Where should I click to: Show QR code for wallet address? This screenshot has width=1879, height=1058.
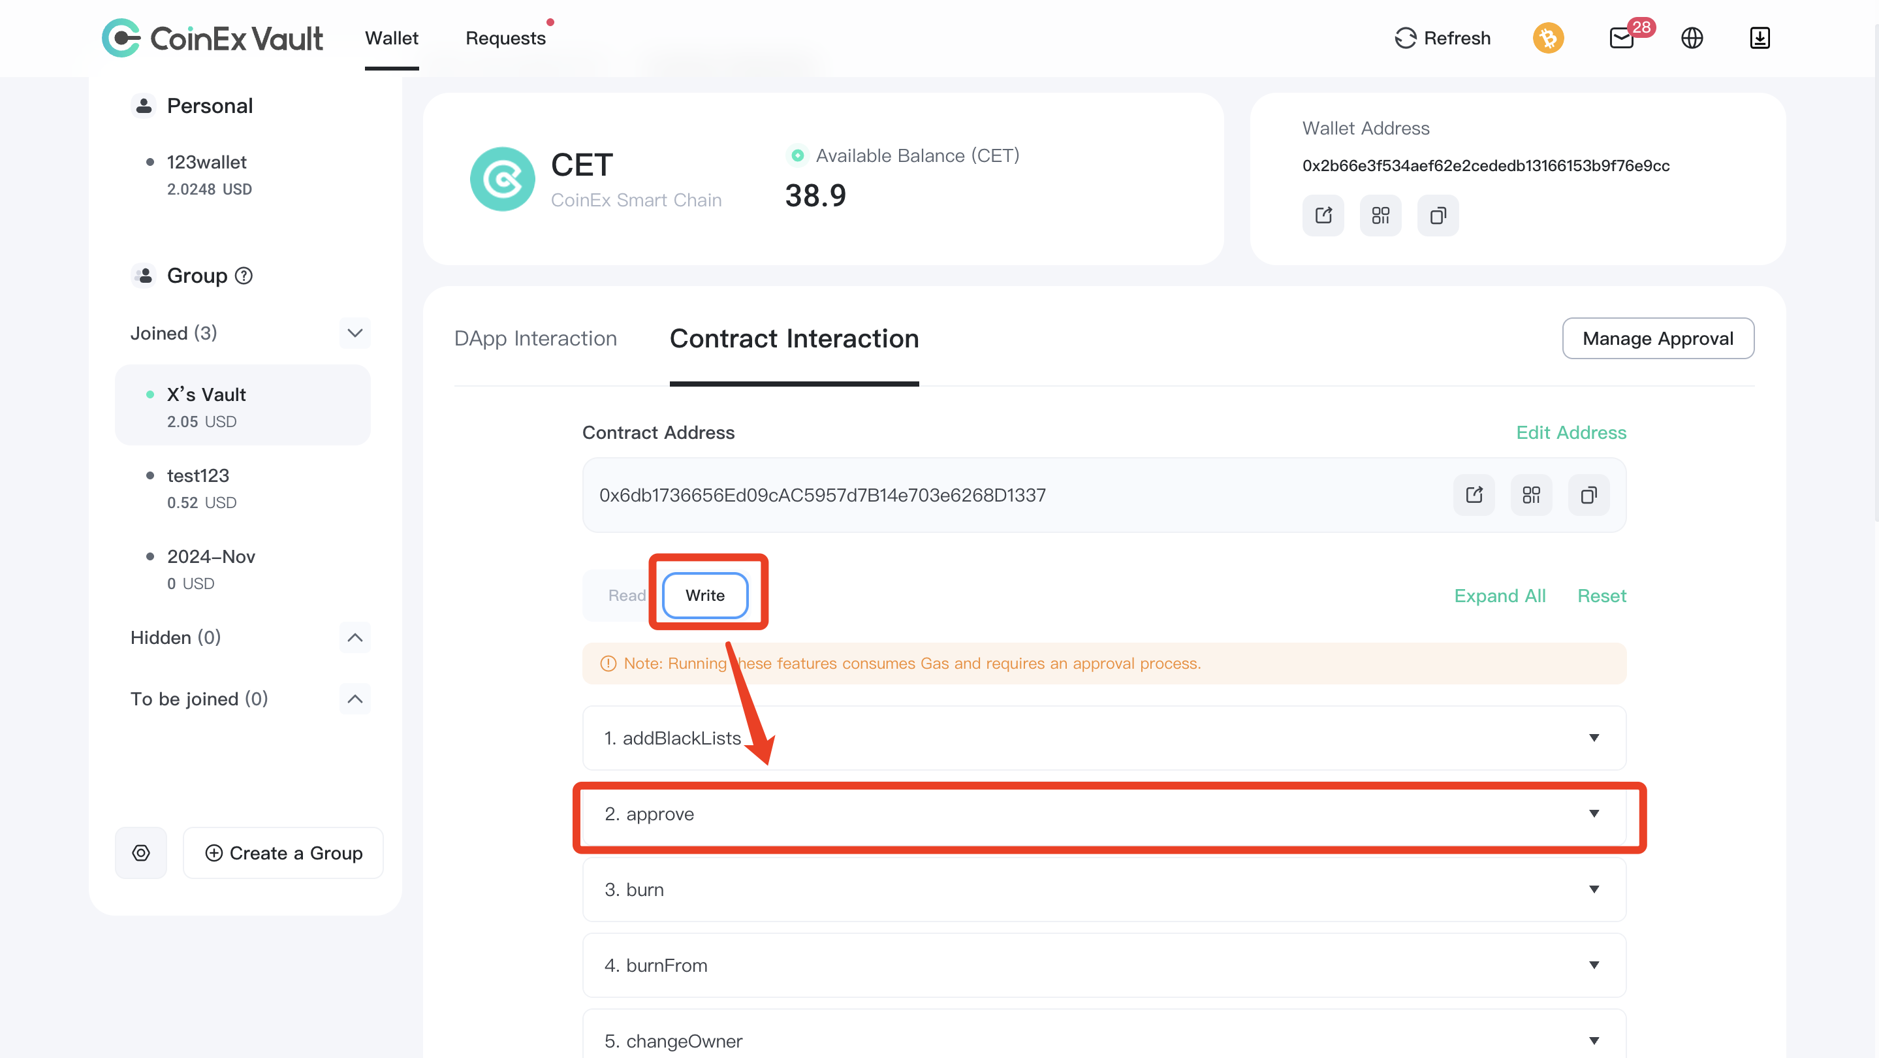pos(1380,216)
